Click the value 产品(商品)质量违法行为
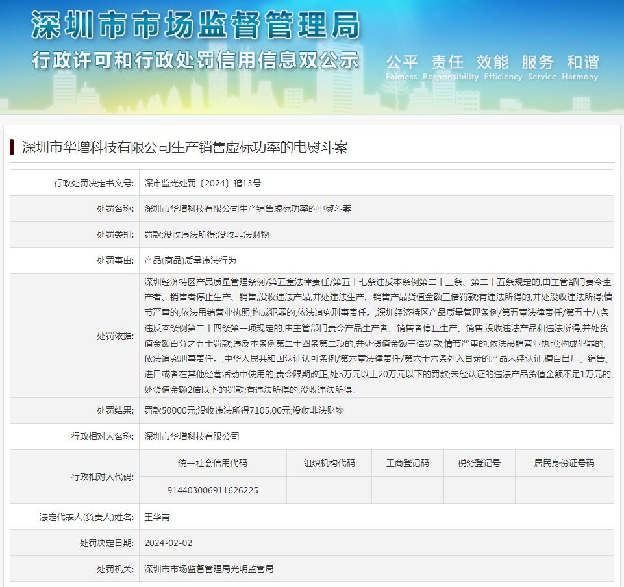This screenshot has width=624, height=587. click(190, 260)
